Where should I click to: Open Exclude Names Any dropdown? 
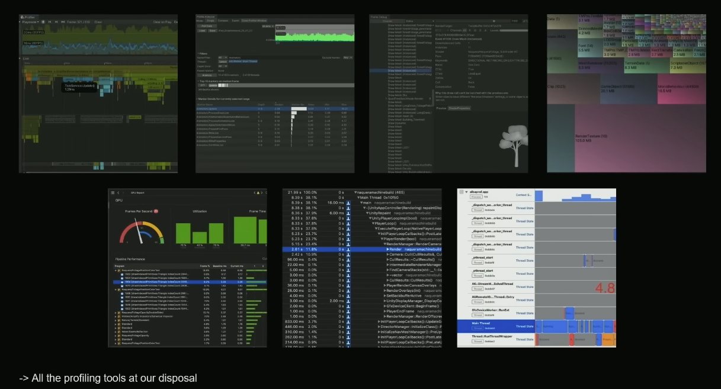pos(348,57)
